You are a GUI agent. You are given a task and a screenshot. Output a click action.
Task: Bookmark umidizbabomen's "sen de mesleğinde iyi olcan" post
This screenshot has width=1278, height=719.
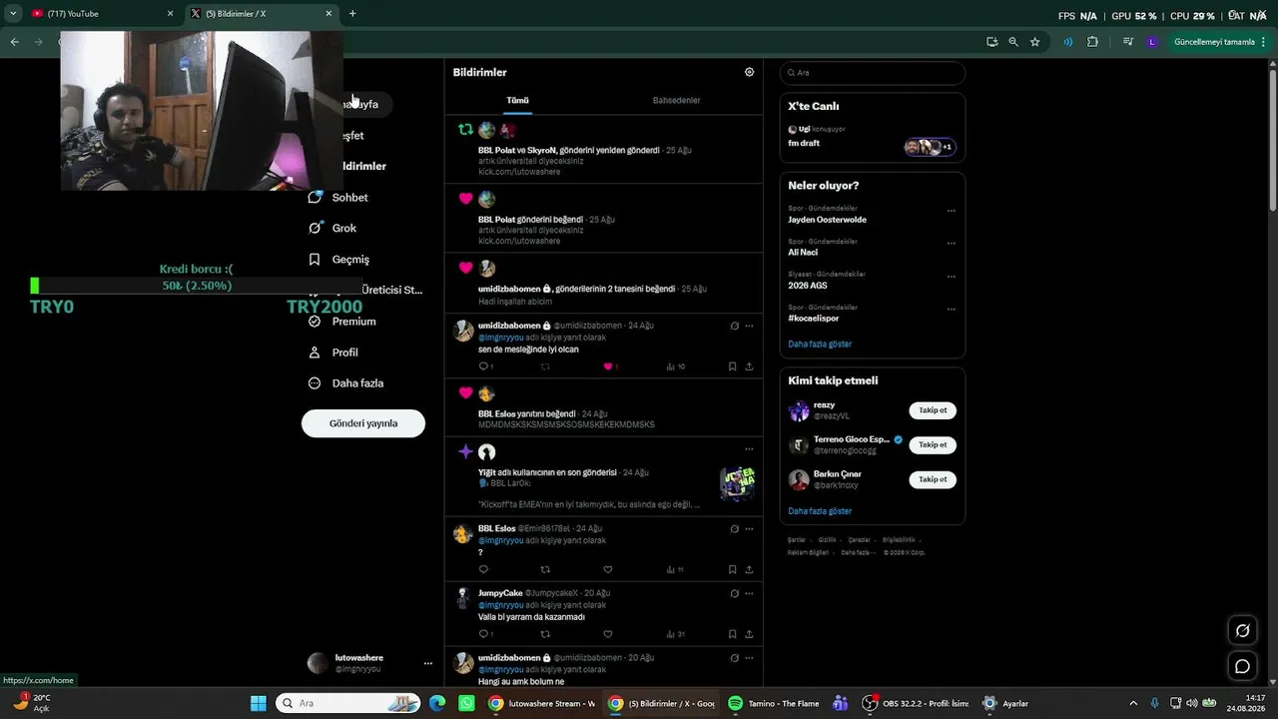732,366
